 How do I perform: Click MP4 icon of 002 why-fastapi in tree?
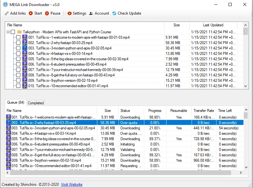[25, 43]
